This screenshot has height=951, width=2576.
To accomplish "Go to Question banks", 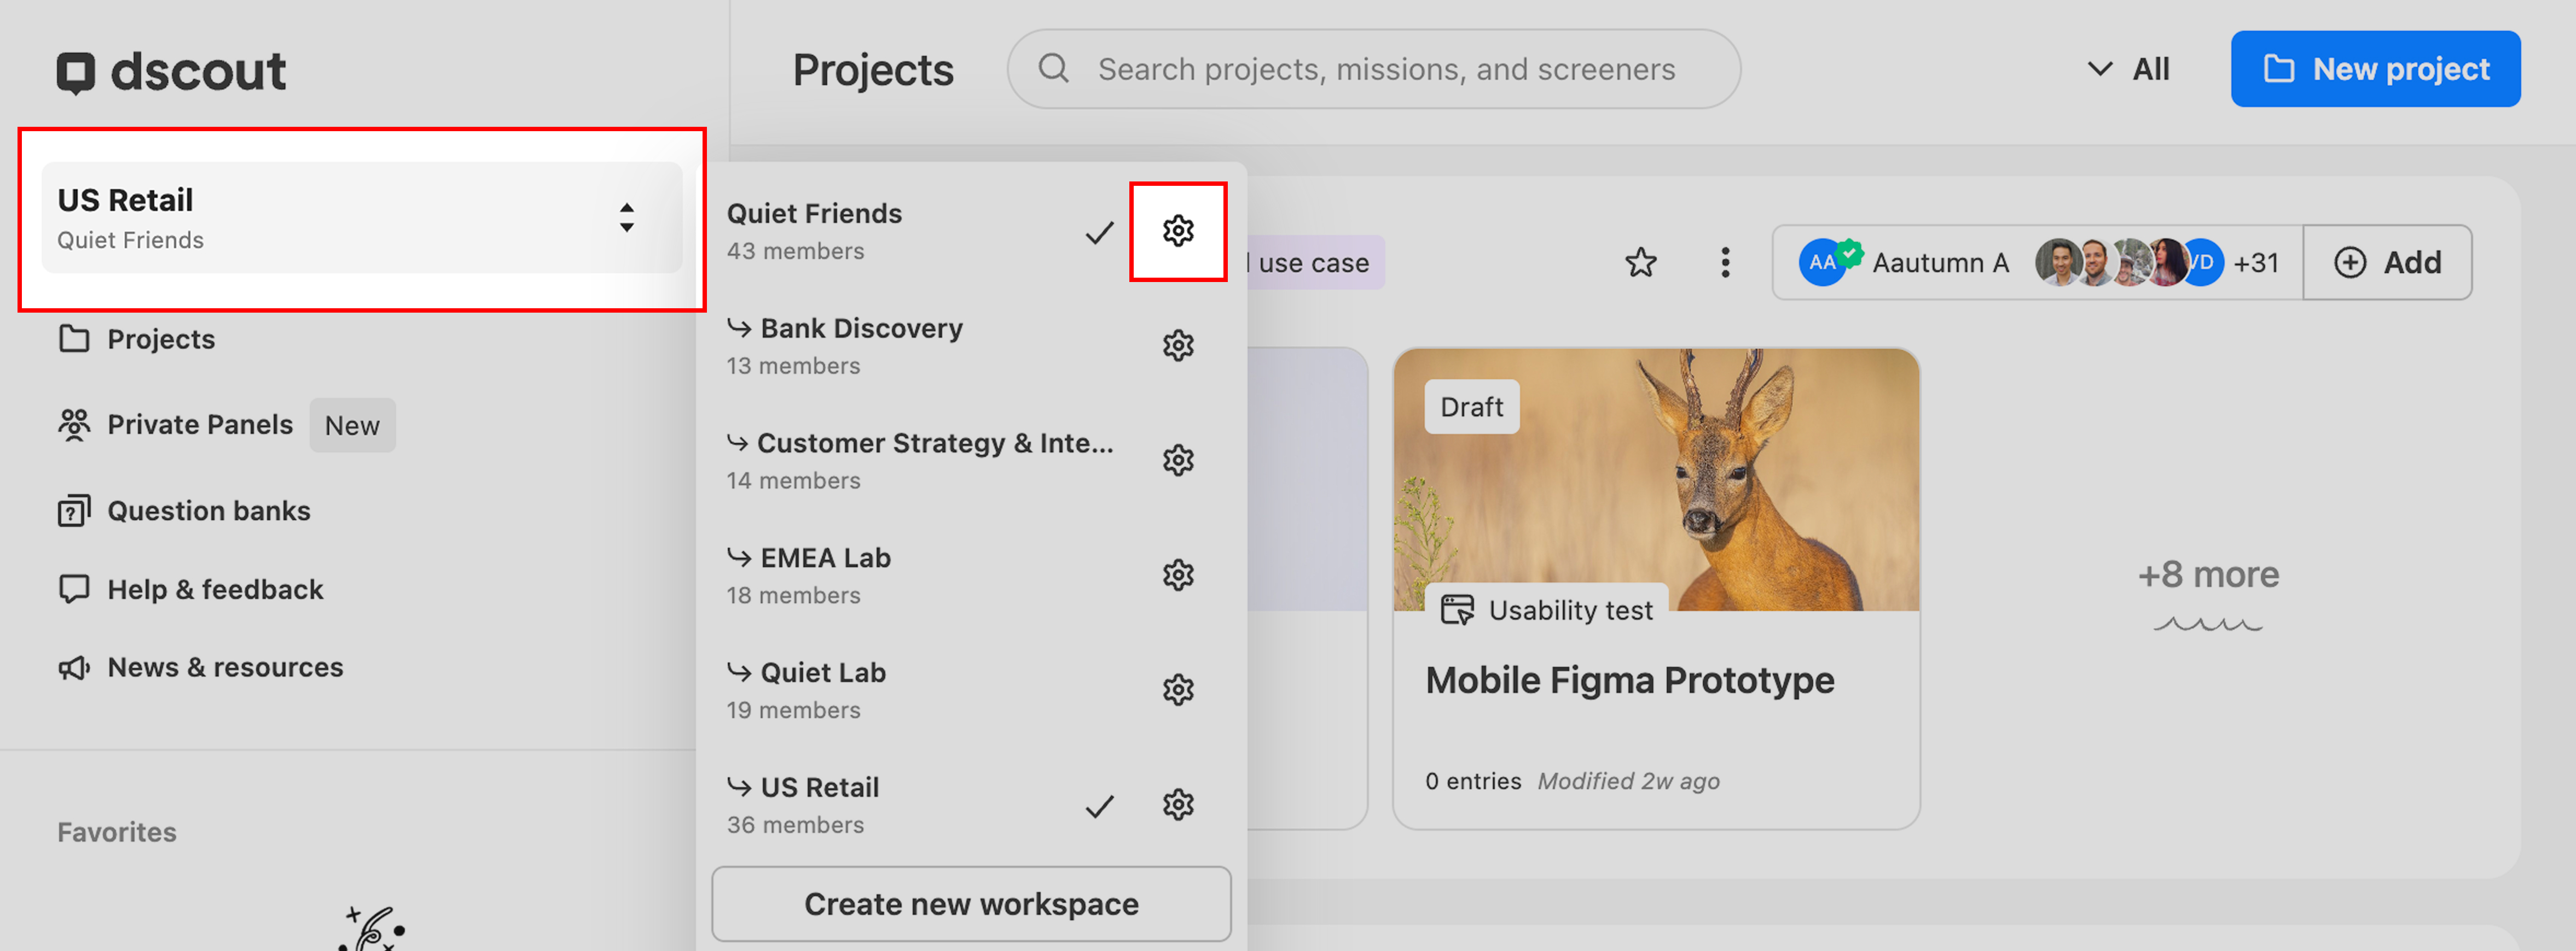I will [x=207, y=512].
